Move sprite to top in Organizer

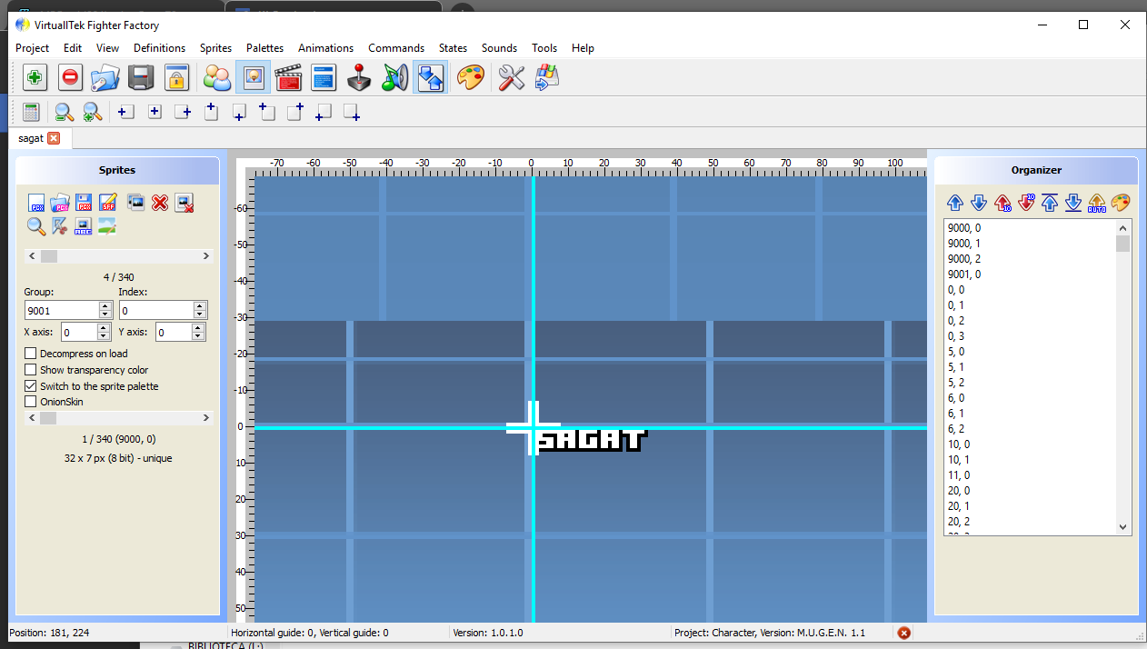[1050, 203]
